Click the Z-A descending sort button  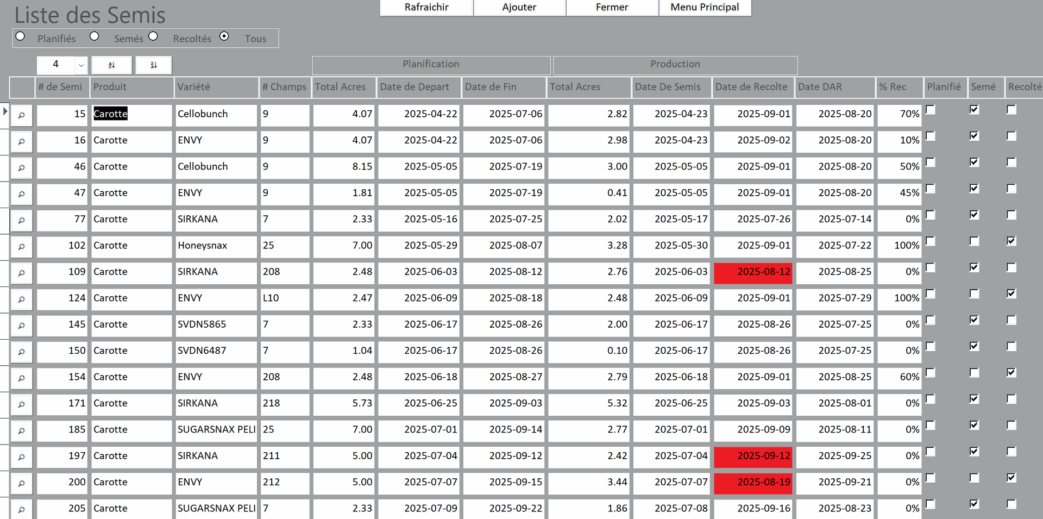[x=154, y=65]
